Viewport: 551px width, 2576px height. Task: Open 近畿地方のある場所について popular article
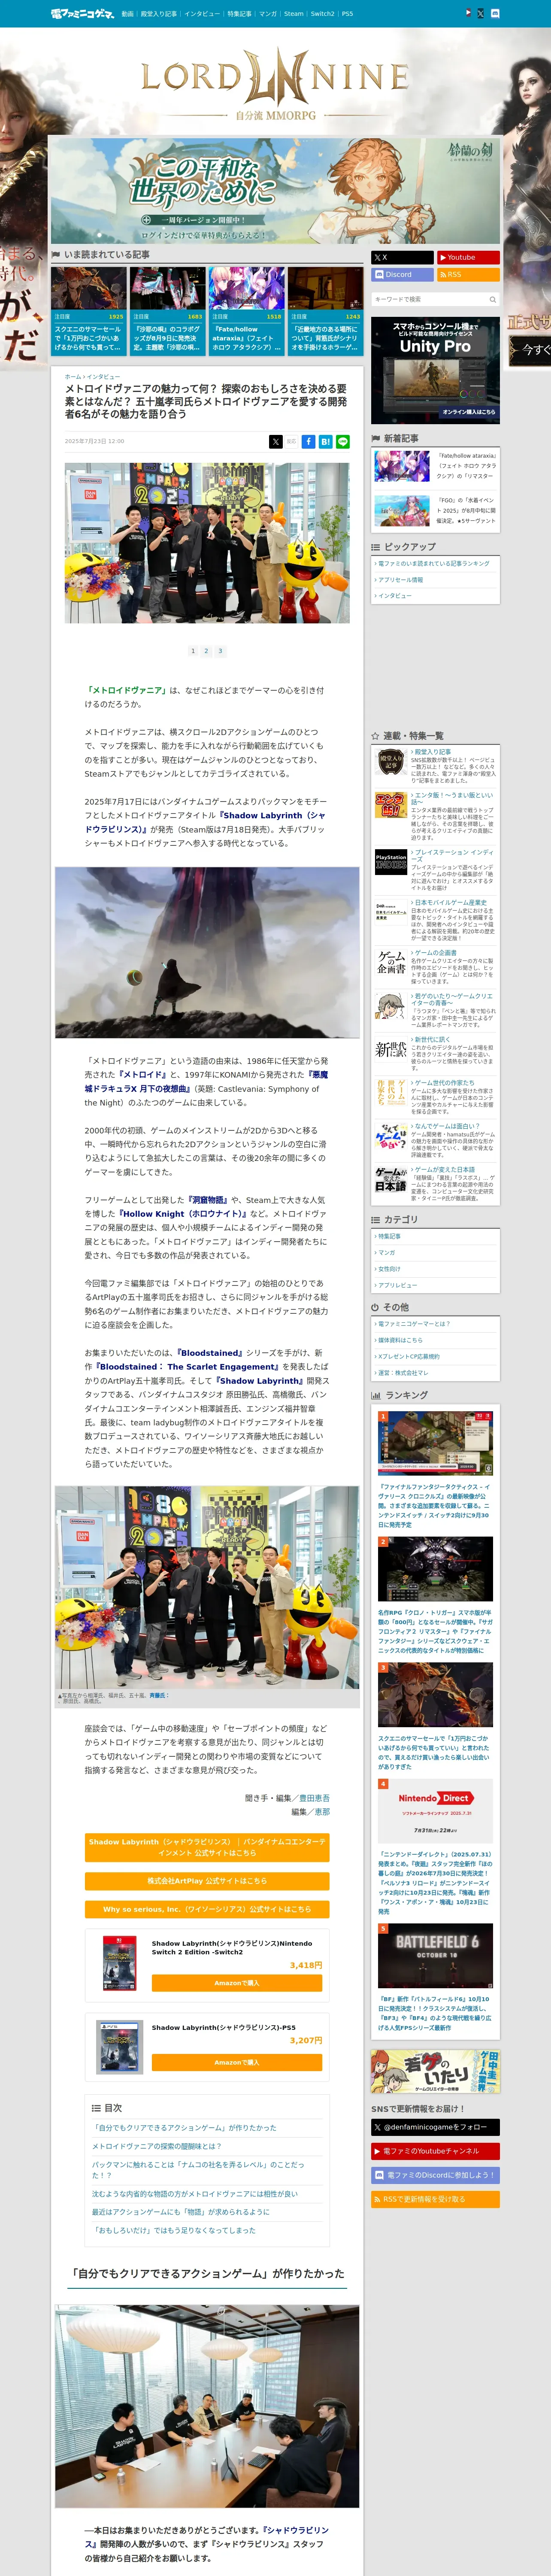[326, 310]
